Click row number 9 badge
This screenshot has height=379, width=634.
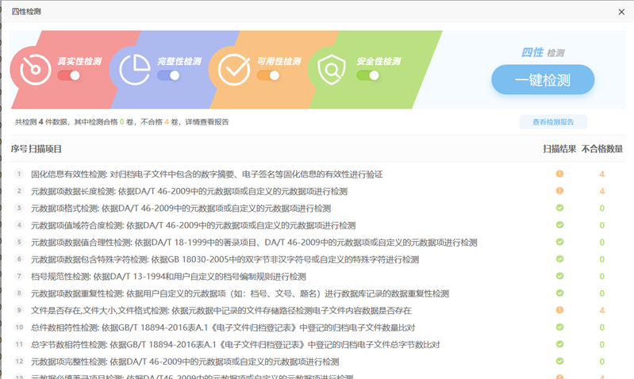pyautogui.click(x=18, y=310)
